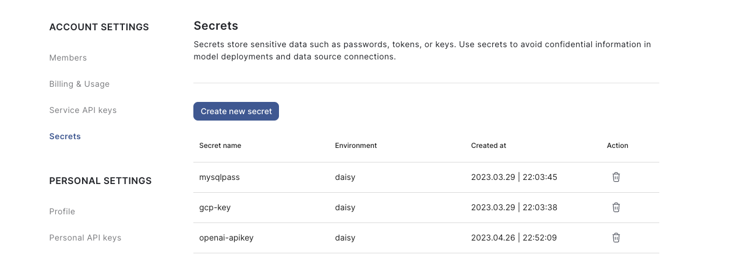Click the daisy environment of gcp-key
The width and height of the screenshot is (749, 258).
coord(345,207)
